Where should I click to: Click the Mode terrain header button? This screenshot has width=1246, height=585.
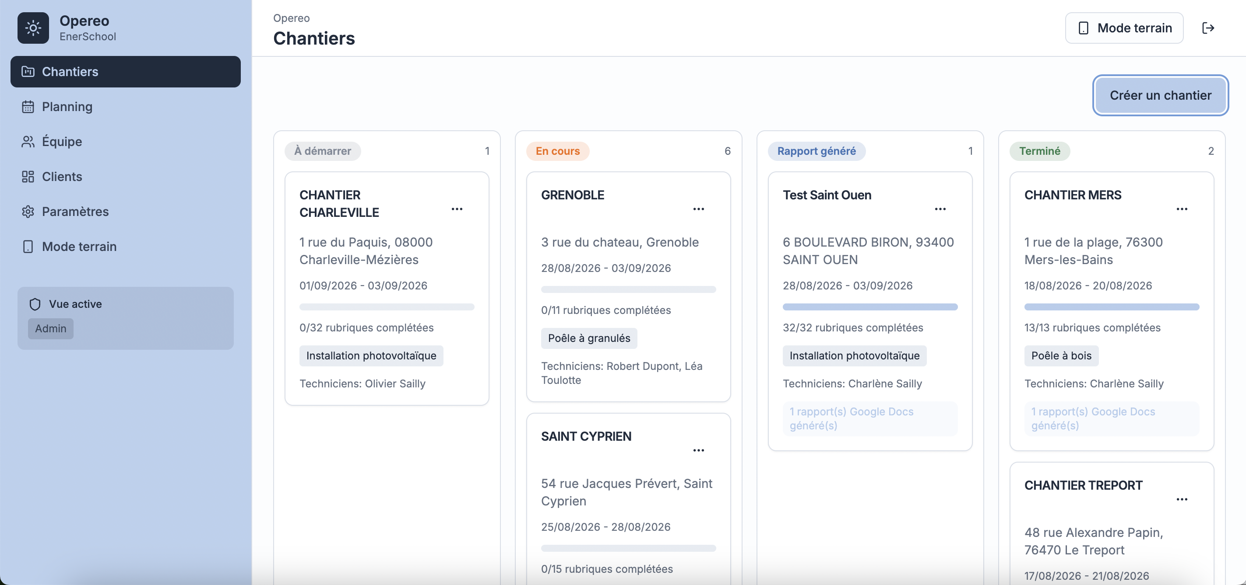pyautogui.click(x=1124, y=28)
